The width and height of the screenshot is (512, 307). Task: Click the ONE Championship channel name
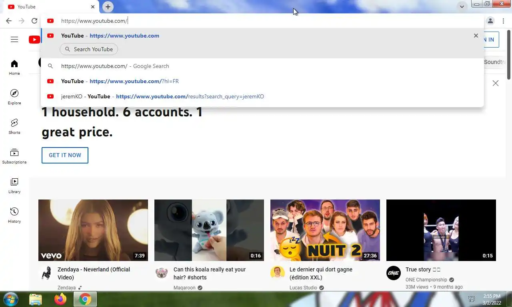click(x=426, y=280)
